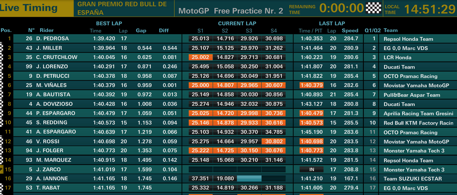Click the blue S3 sector progress bar for Iannone

249,178
